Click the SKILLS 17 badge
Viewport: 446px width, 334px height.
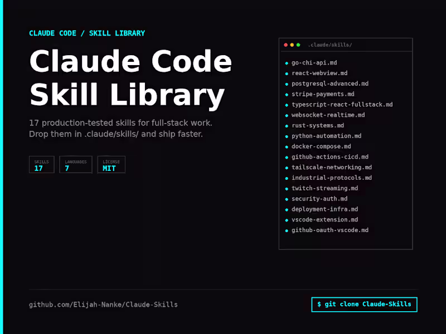pyautogui.click(x=41, y=164)
